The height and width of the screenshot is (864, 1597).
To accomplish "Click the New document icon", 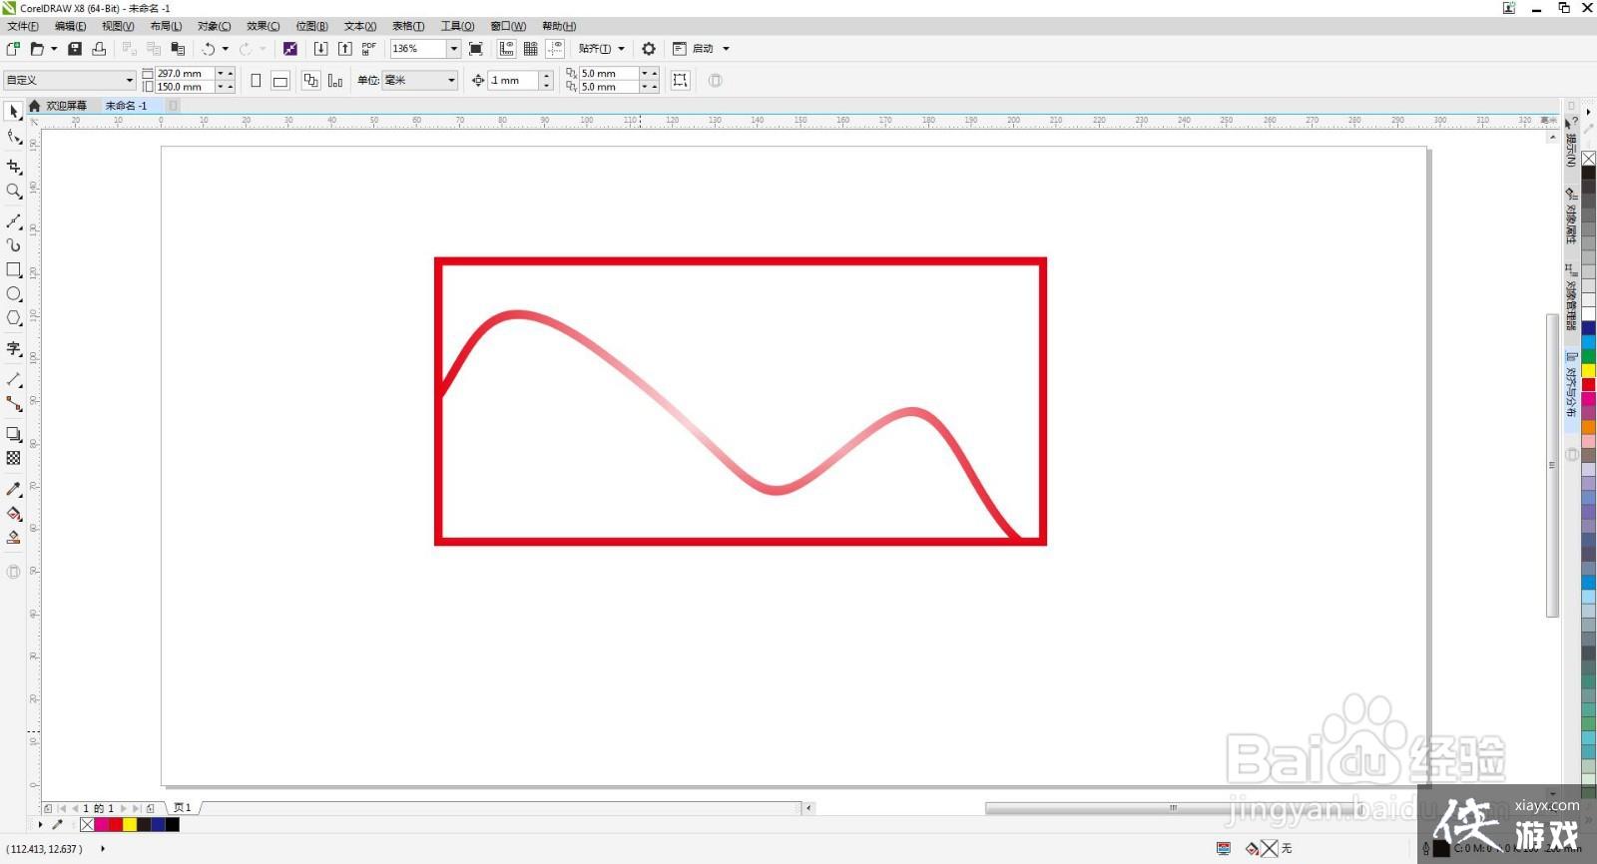I will coord(13,48).
